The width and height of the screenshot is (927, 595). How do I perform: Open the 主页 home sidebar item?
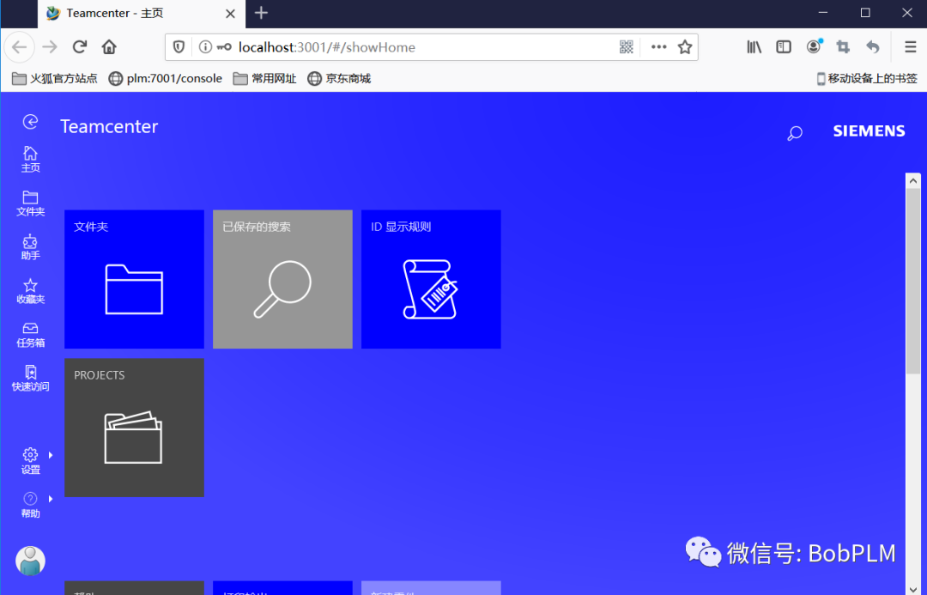(30, 159)
